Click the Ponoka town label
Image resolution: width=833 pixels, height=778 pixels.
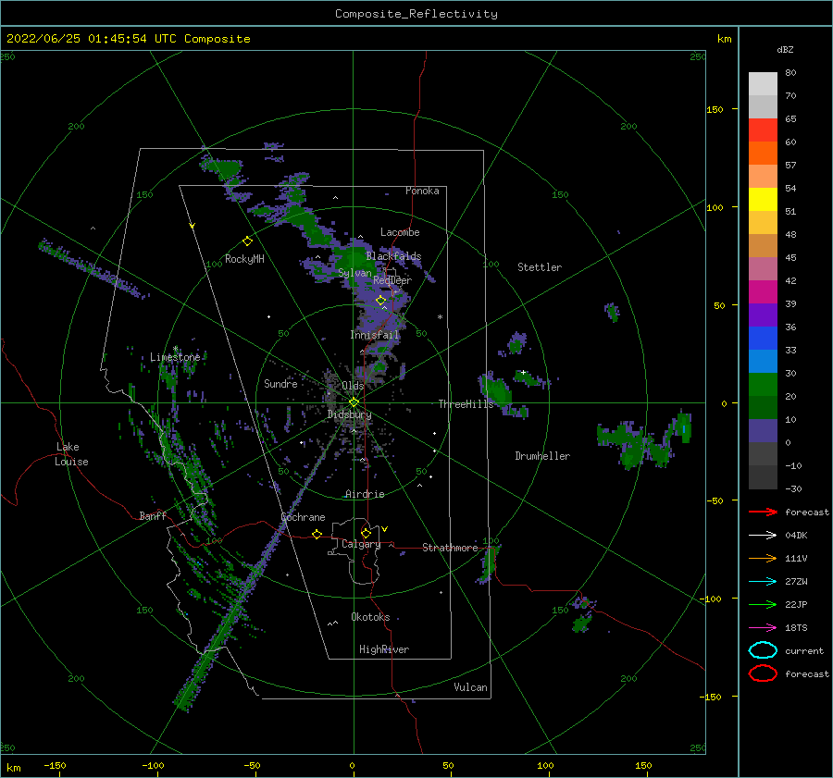[422, 191]
